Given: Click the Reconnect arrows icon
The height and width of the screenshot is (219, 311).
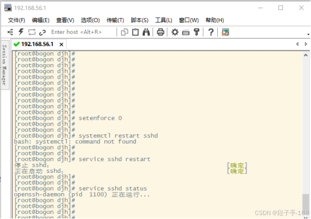Looking at the screenshot, I should [32, 32].
